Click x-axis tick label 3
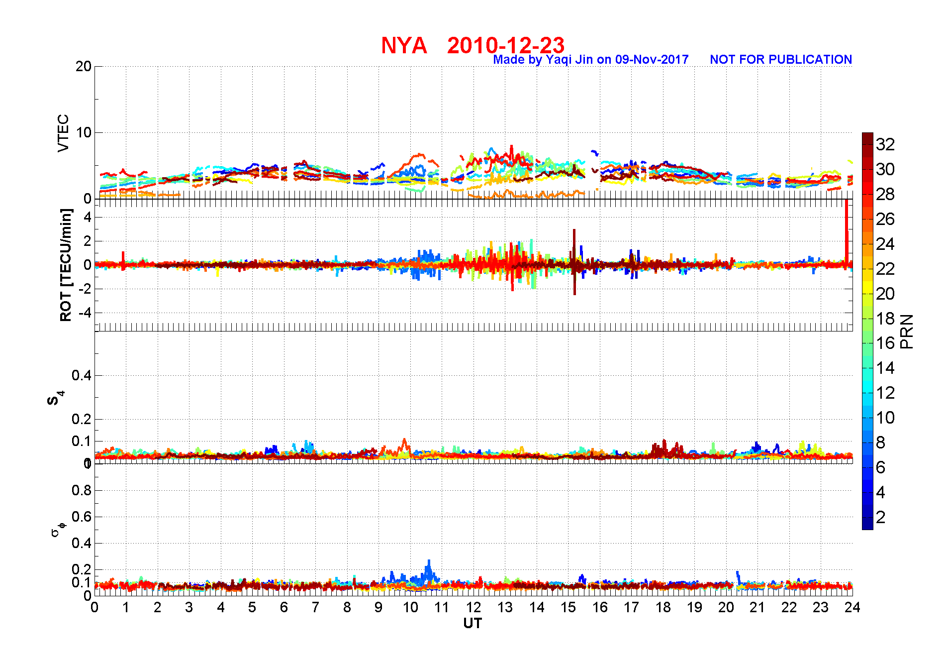 (x=189, y=607)
